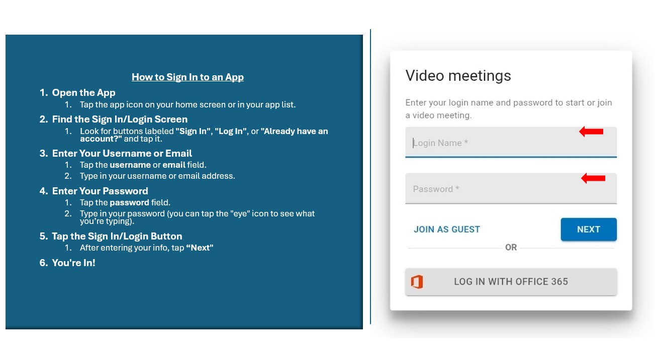
Task: Select the You're In! final step
Action: (x=73, y=263)
